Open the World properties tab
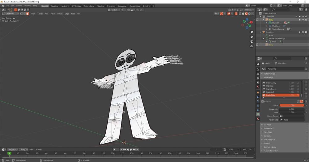Viewport: 309px width, 162px height. coord(258,87)
